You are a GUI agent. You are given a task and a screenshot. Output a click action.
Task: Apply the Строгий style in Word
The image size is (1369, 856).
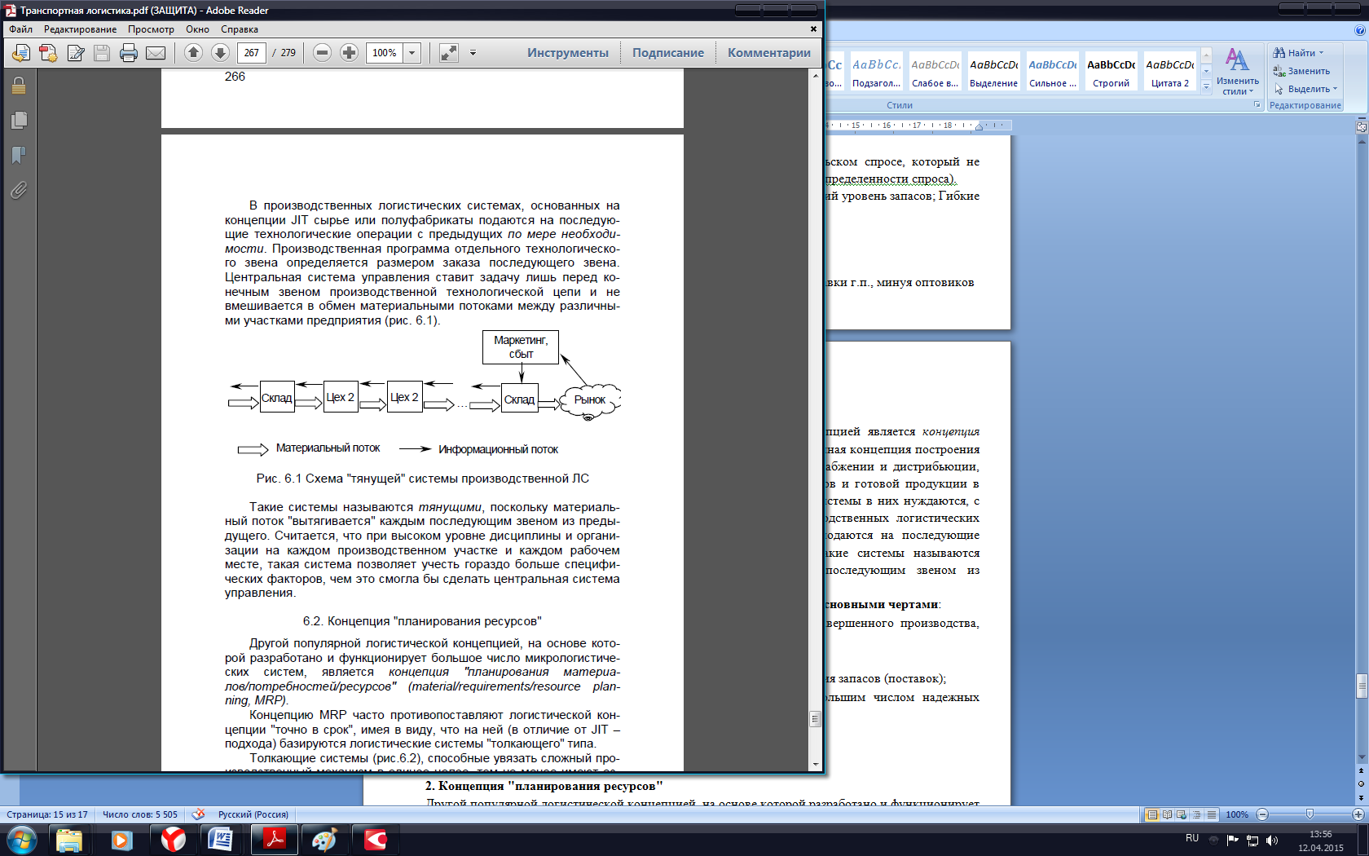pos(1111,72)
